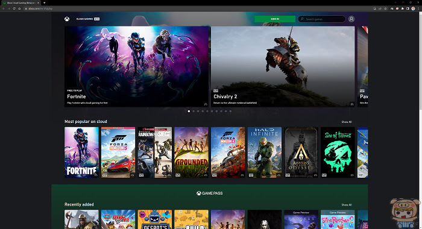Click the green Sign In button

tap(275, 19)
